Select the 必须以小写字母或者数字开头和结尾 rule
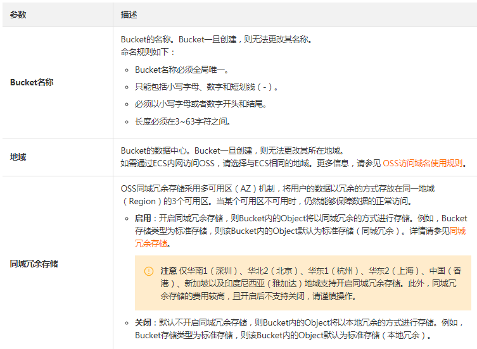This screenshot has width=477, height=349. (x=201, y=104)
